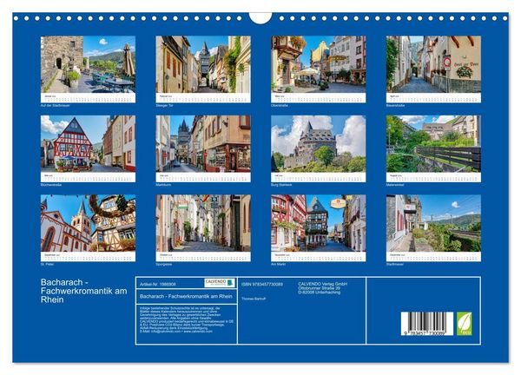Click the 'CALVENDO Verlag GmbH' publisher address
This screenshot has width=521, height=375.
(323, 288)
